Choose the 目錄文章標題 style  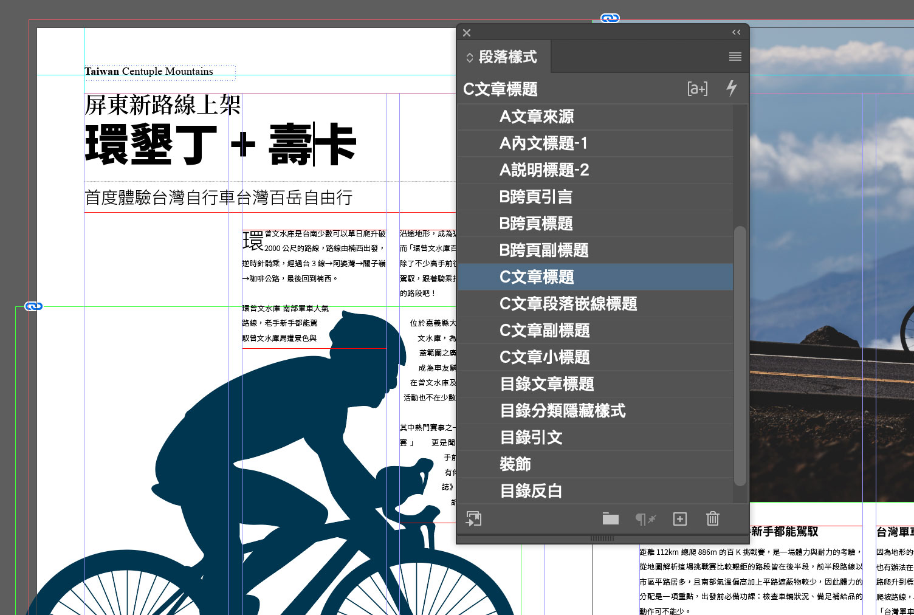[x=546, y=384]
